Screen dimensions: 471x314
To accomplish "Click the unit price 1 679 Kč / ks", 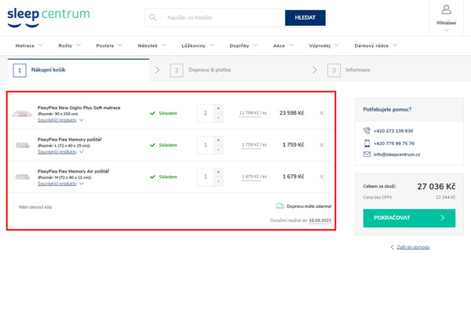I will click(254, 177).
